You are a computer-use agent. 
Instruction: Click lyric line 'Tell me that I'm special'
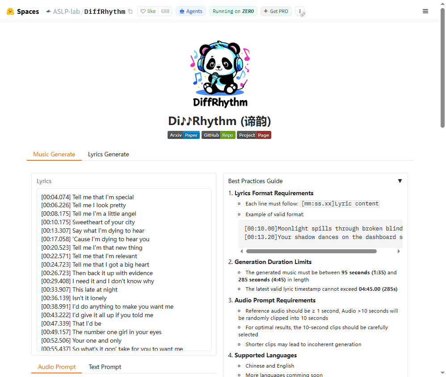click(88, 197)
